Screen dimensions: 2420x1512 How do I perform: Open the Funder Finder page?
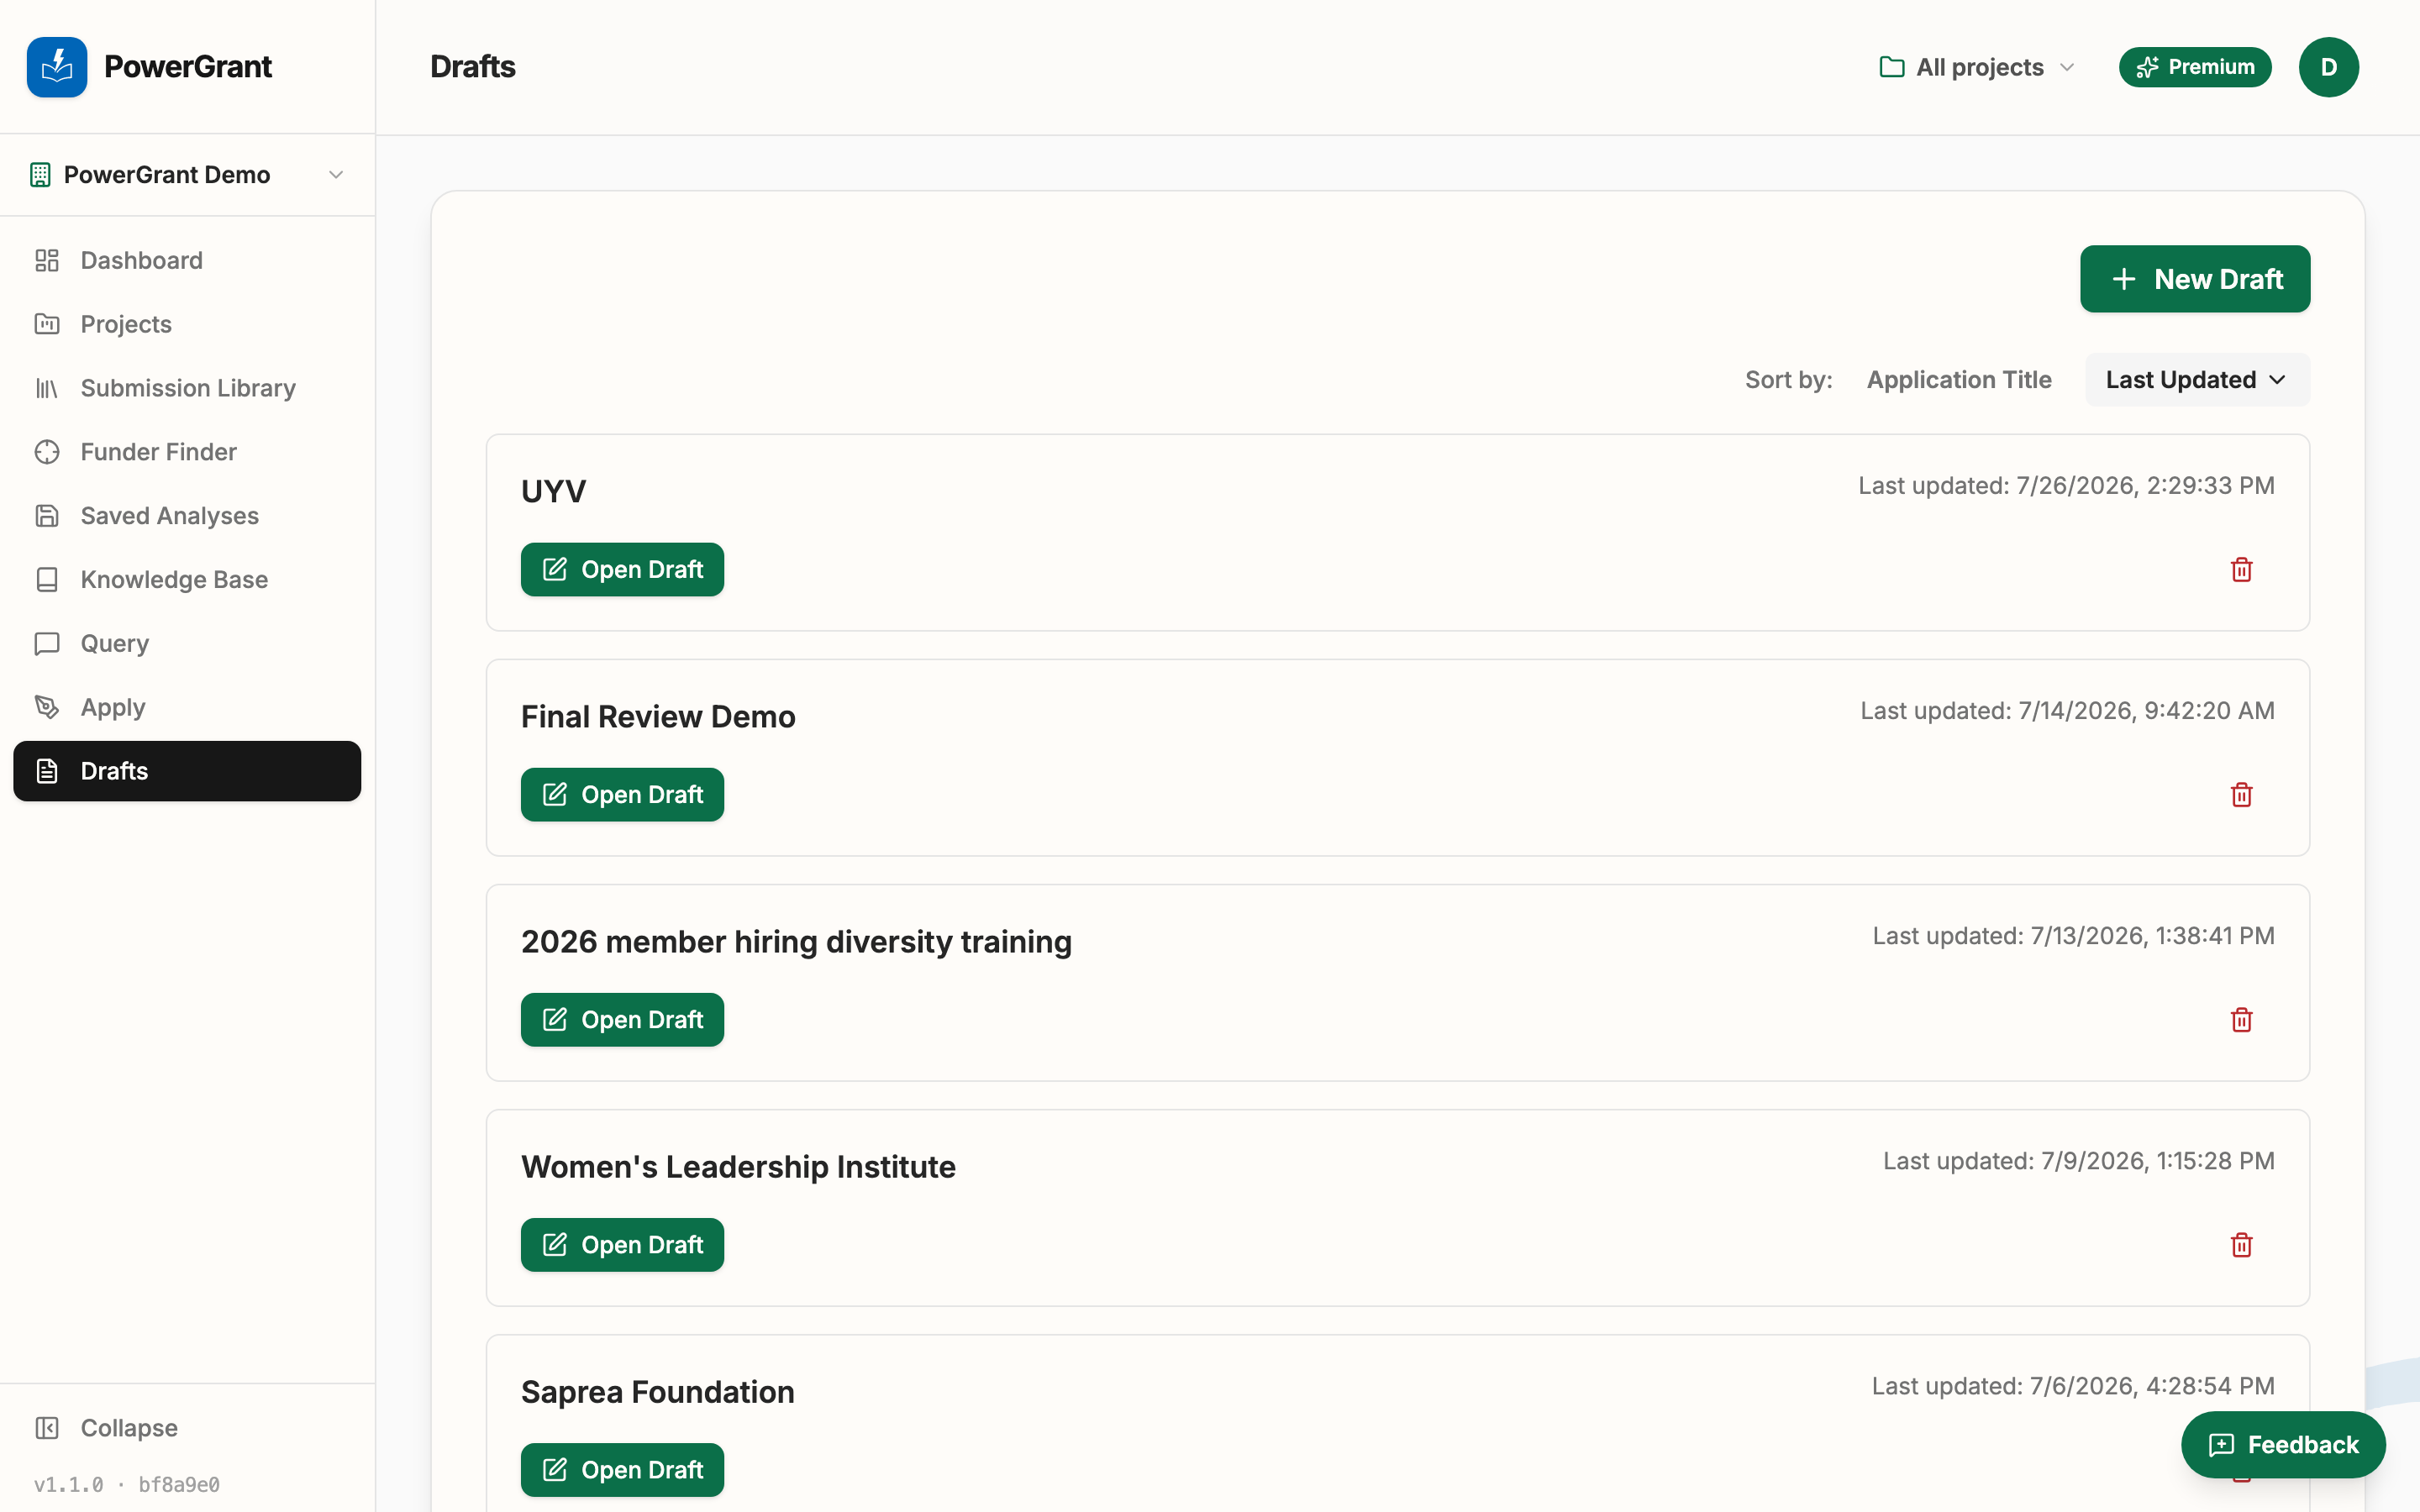tap(187, 452)
